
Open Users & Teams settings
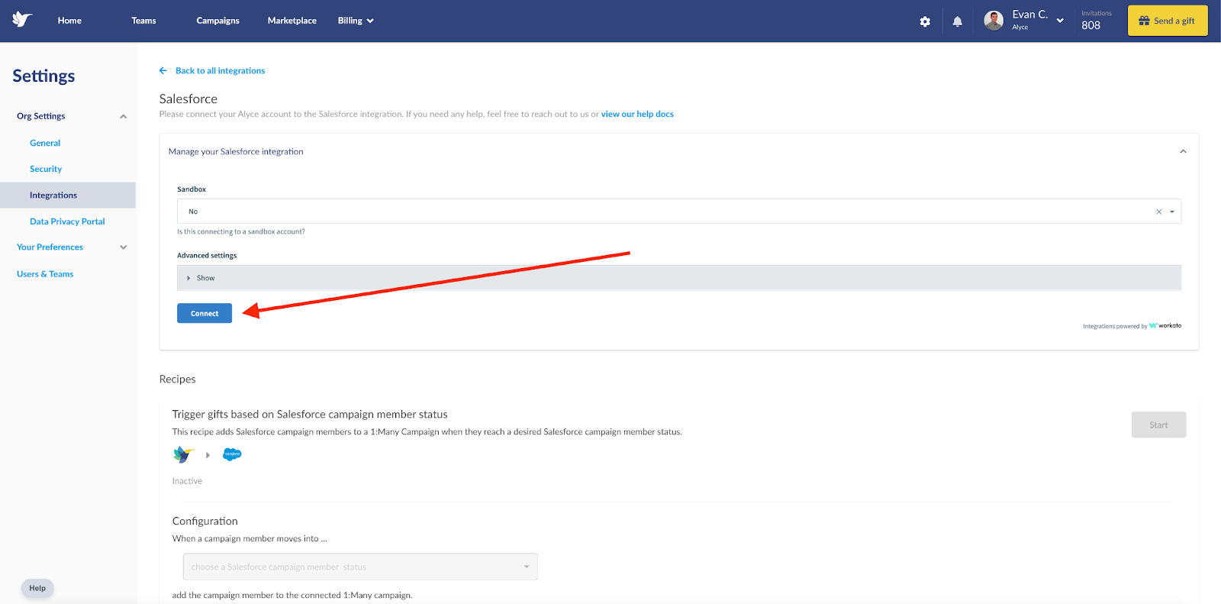pos(45,274)
